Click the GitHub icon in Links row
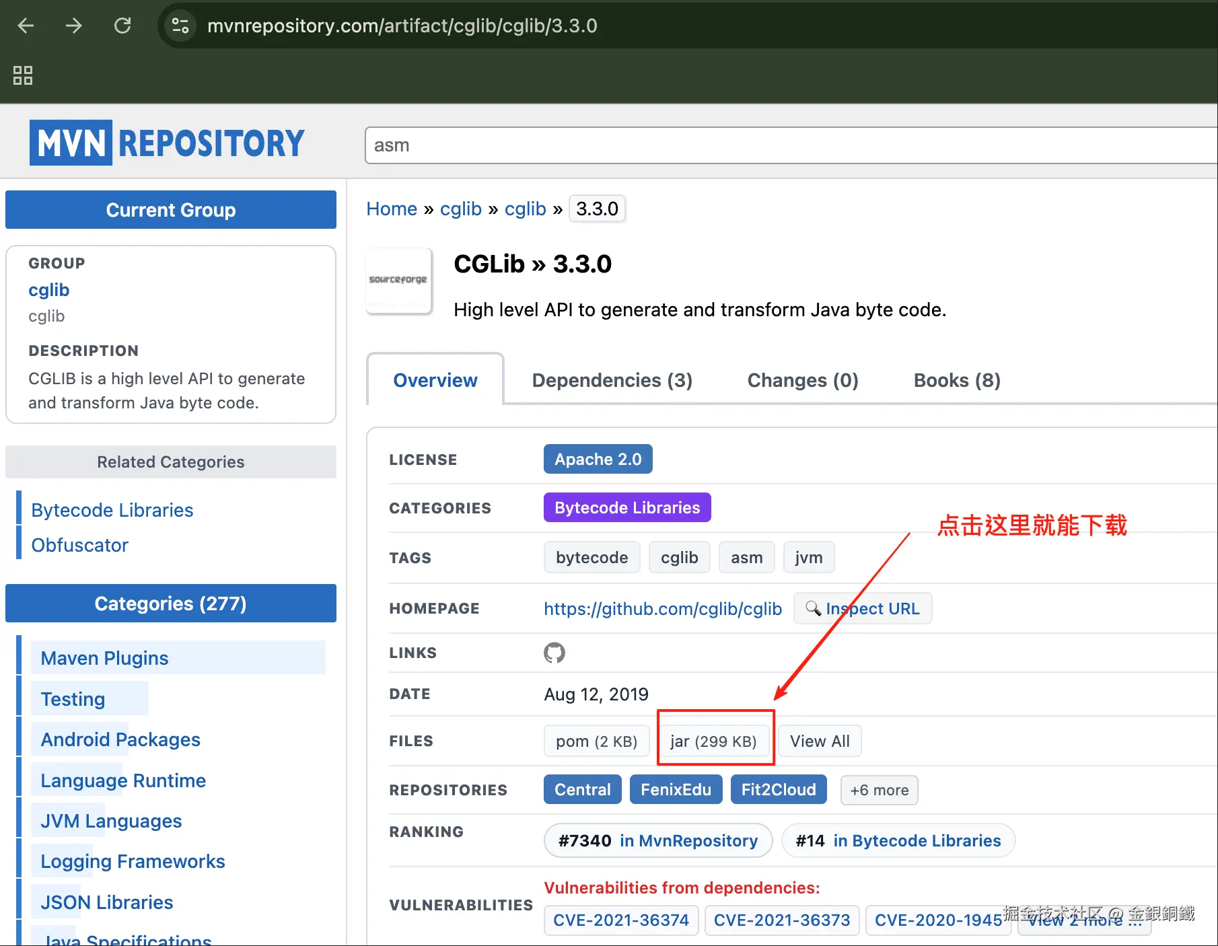The height and width of the screenshot is (946, 1218). point(554,653)
